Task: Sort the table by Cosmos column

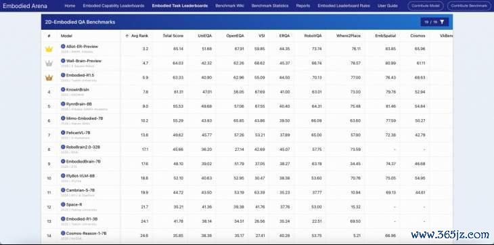Action: click(x=418, y=36)
